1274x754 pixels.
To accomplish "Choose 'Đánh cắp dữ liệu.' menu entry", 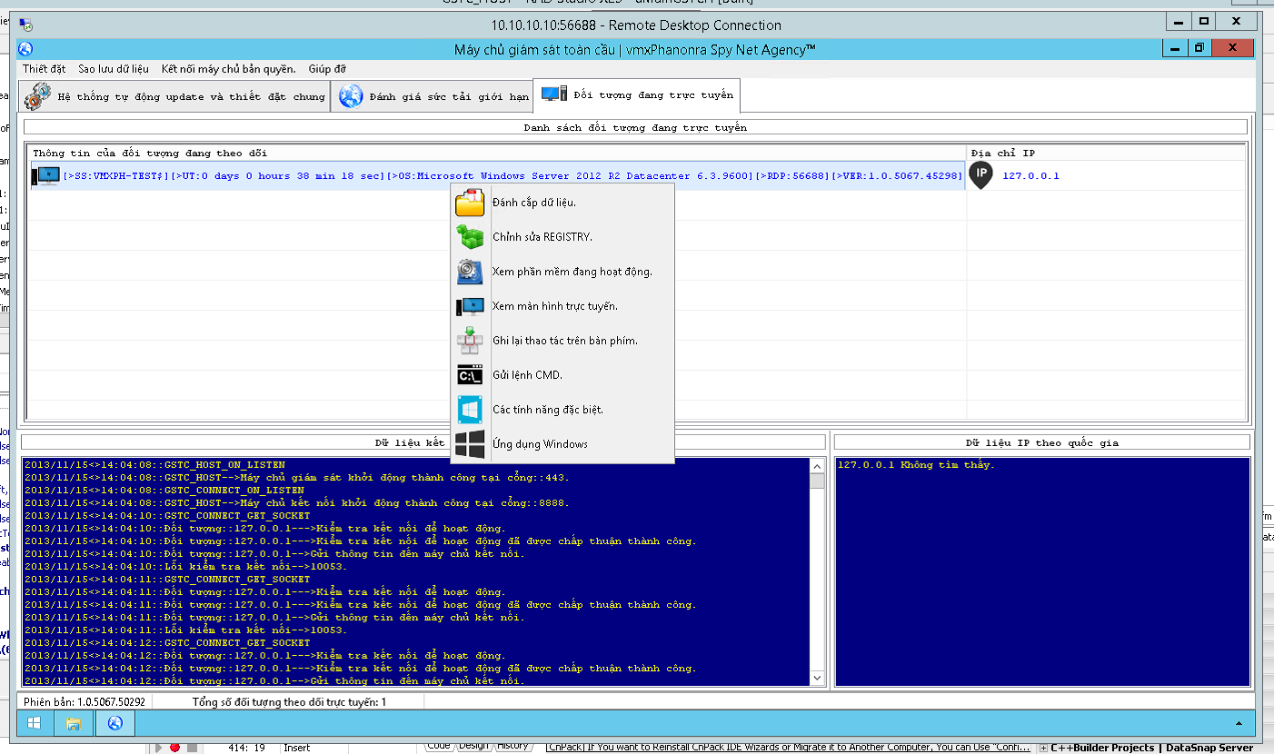I will pyautogui.click(x=562, y=203).
